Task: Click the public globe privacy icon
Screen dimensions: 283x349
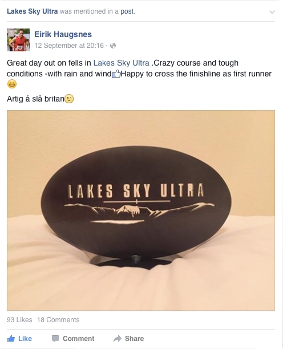Action: pos(113,46)
